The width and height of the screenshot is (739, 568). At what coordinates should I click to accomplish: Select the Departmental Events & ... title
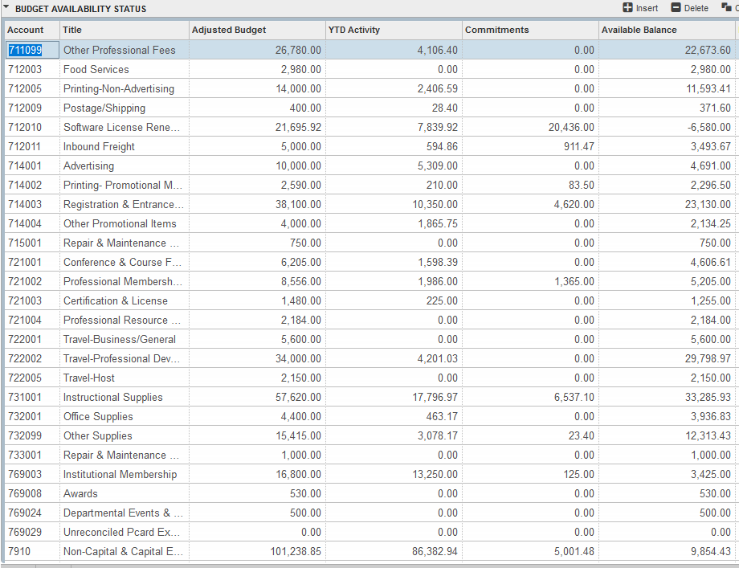pyautogui.click(x=123, y=514)
